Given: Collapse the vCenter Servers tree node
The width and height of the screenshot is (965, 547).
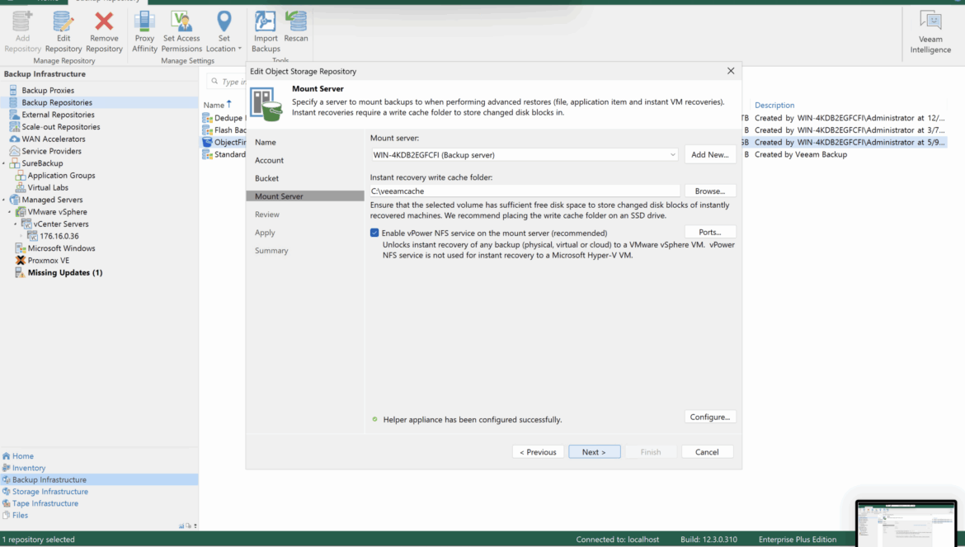Looking at the screenshot, I should [x=16, y=224].
